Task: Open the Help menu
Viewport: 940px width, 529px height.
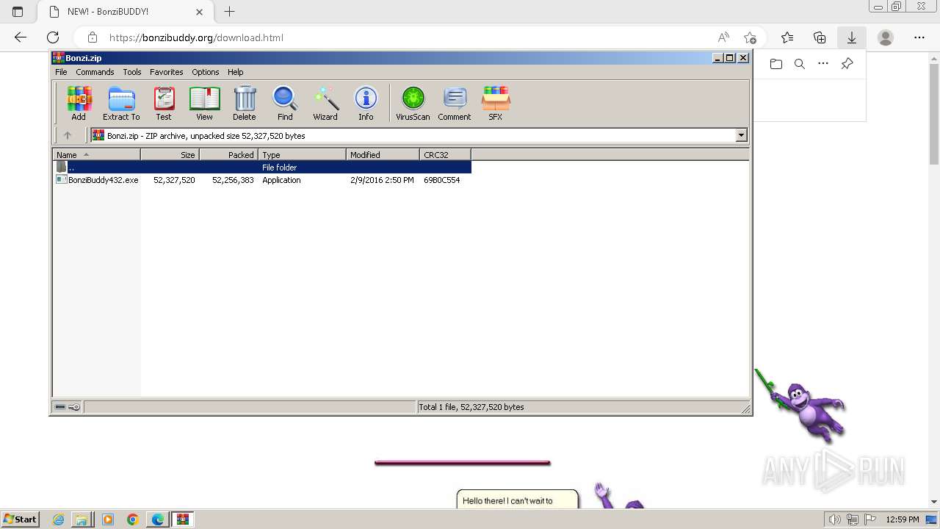Action: point(236,72)
